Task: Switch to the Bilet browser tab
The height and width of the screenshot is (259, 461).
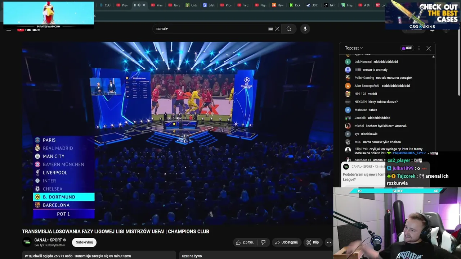Action: click(x=209, y=5)
